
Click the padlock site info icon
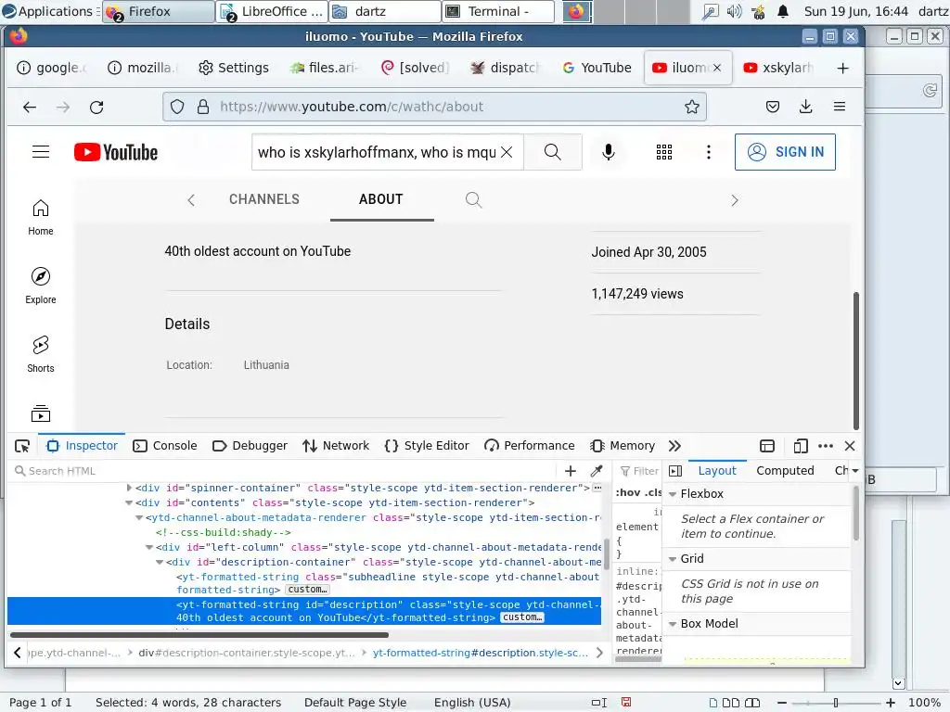point(203,108)
